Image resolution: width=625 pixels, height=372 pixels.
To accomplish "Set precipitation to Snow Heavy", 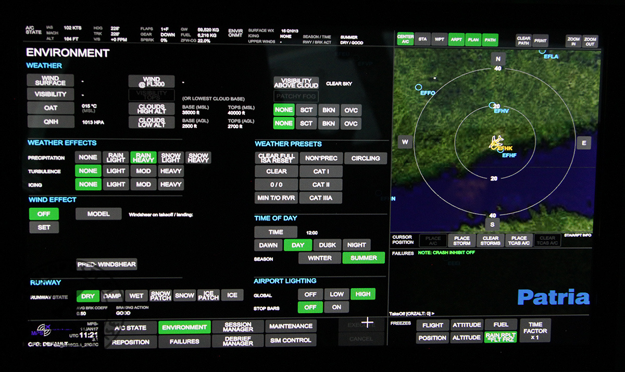I will tap(198, 158).
